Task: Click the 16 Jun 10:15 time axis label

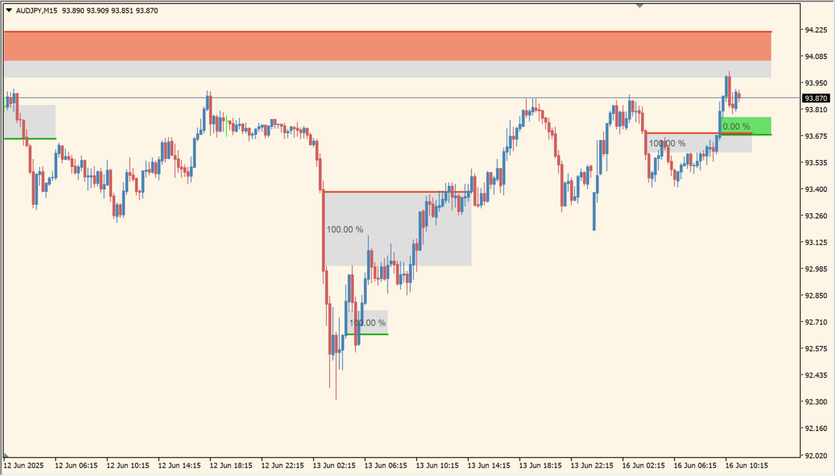Action: click(x=747, y=465)
